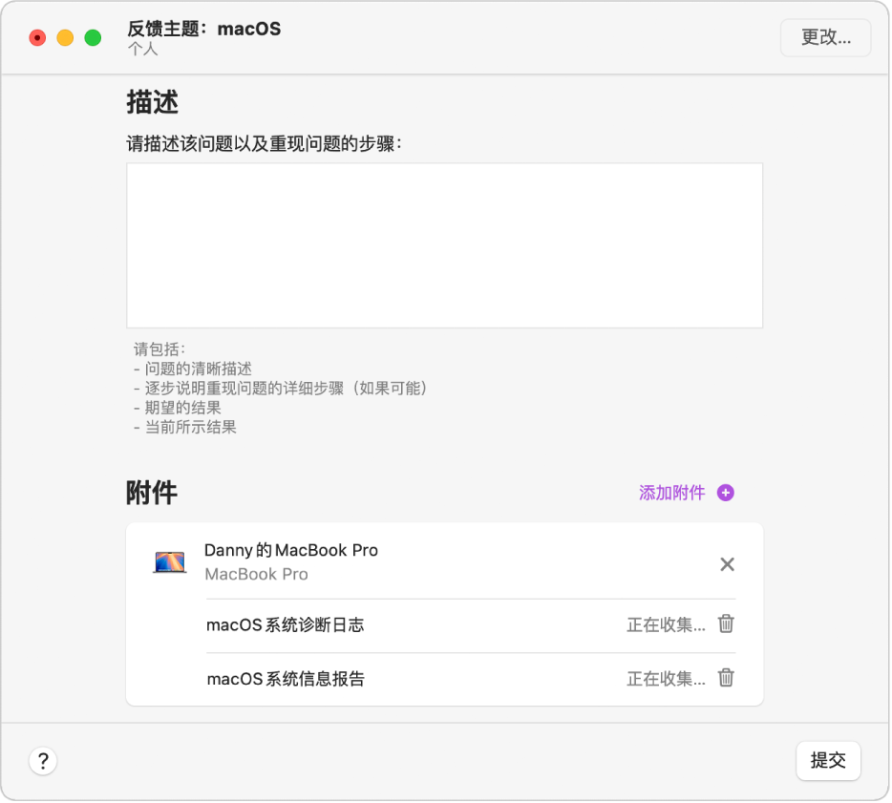Click the 问题的清晰描述 hint line
Screen dimensions: 892x803
(193, 370)
